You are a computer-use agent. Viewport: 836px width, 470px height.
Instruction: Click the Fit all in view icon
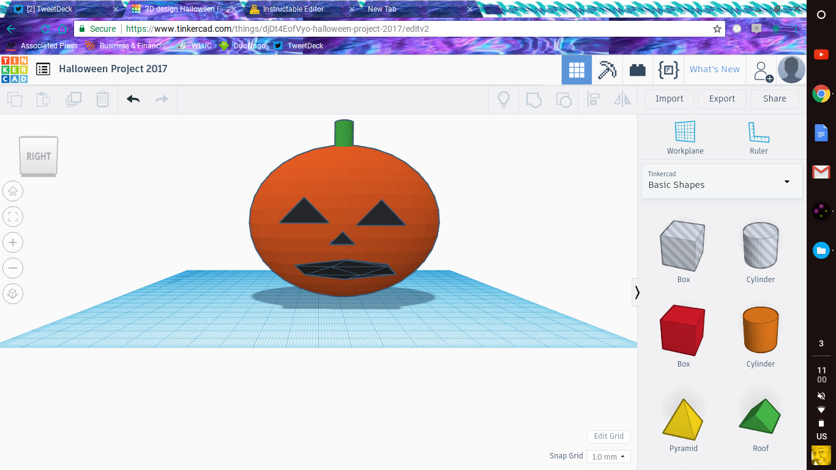(x=13, y=217)
